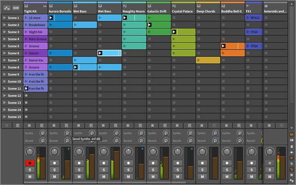Toggle the sliders icon in right sidebar

click(x=292, y=164)
